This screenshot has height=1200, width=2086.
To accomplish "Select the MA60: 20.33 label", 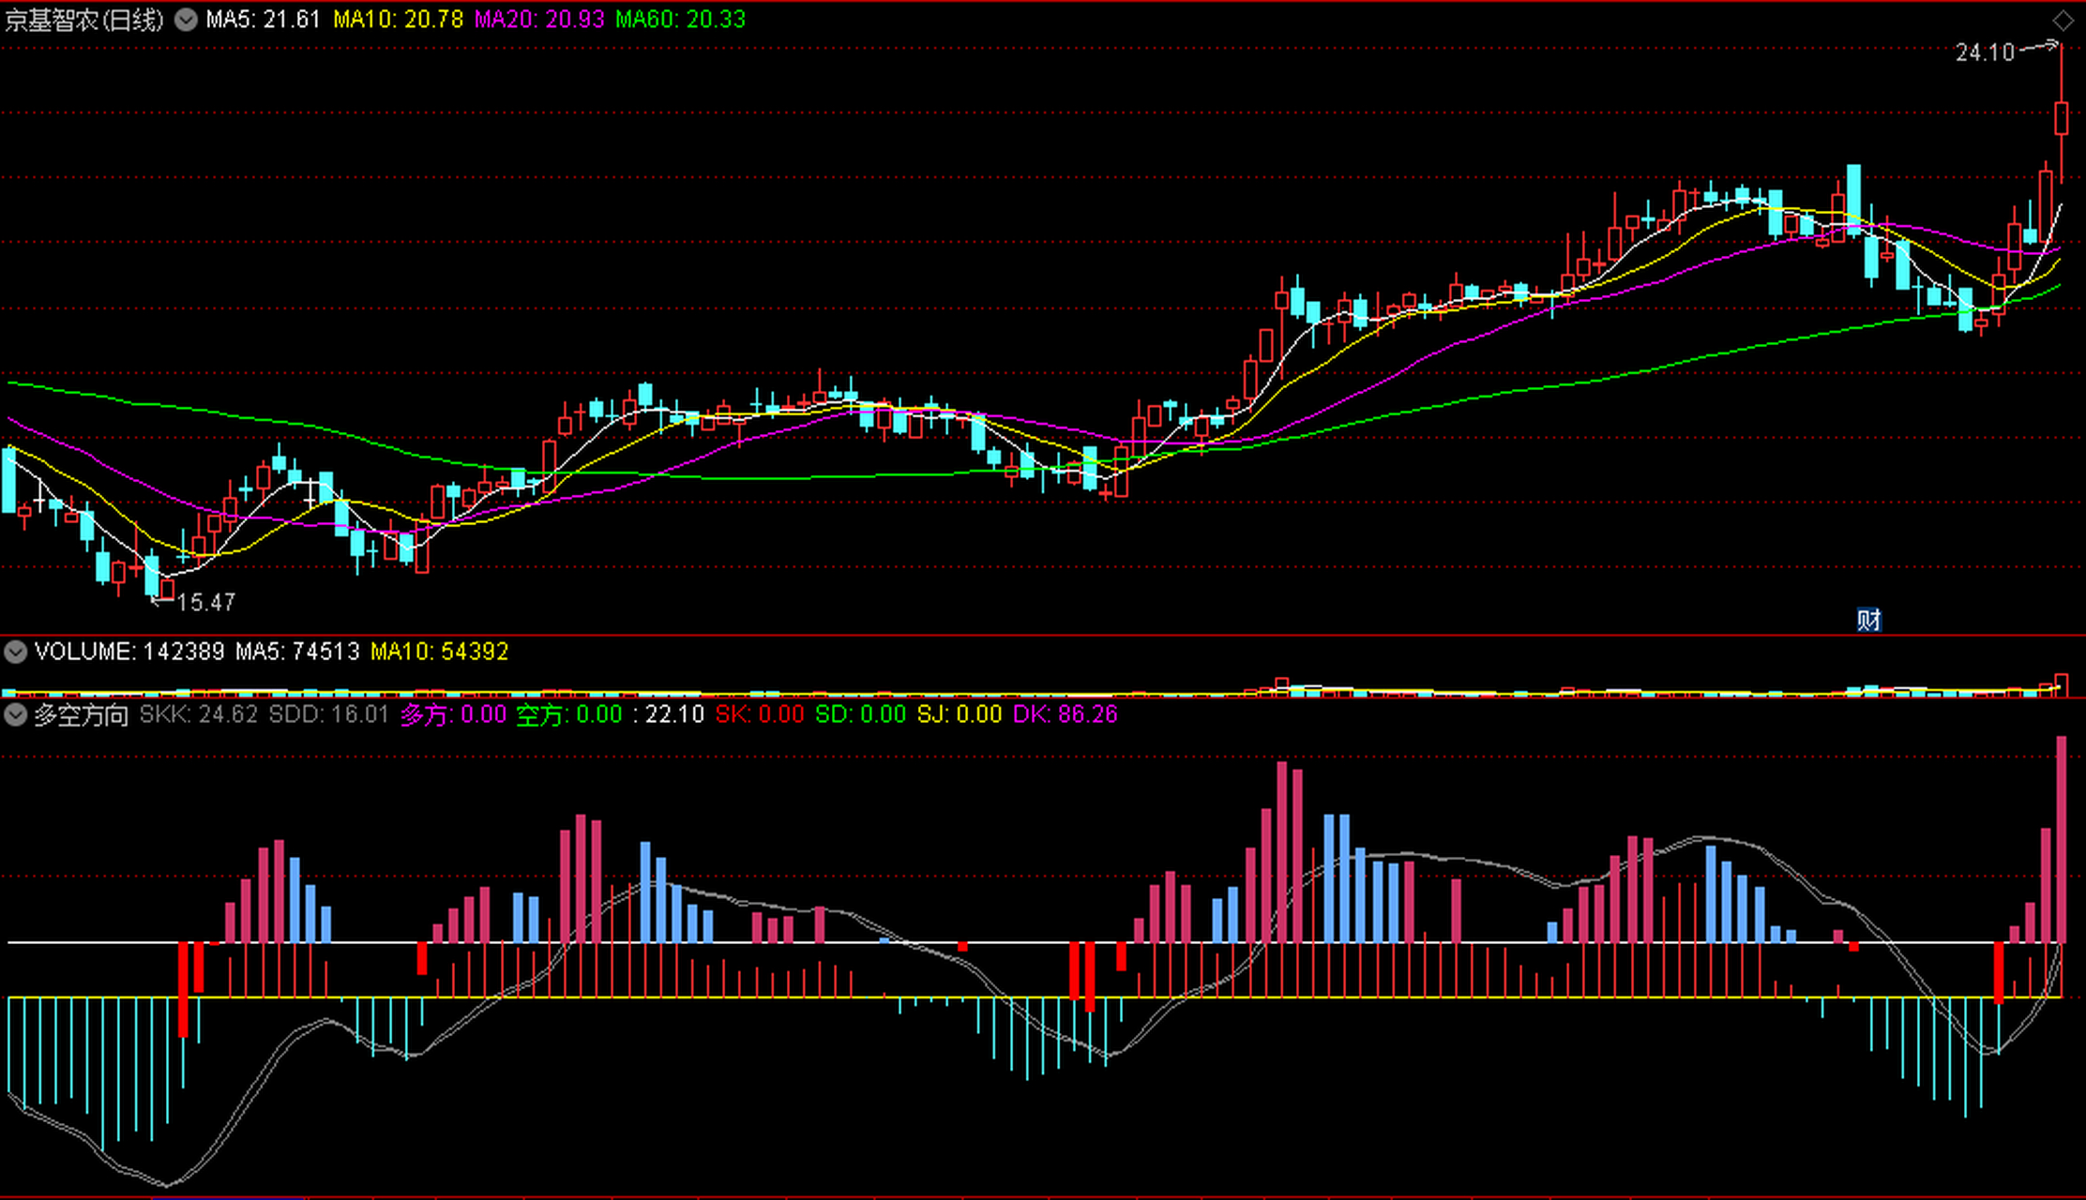I will point(681,20).
